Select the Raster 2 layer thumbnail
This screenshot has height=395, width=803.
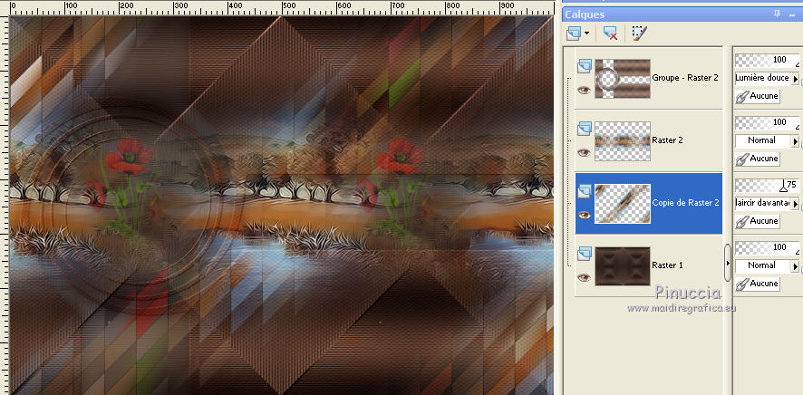623,140
